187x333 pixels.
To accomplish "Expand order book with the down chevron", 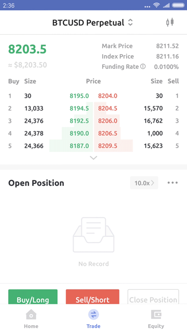I will [94, 158].
